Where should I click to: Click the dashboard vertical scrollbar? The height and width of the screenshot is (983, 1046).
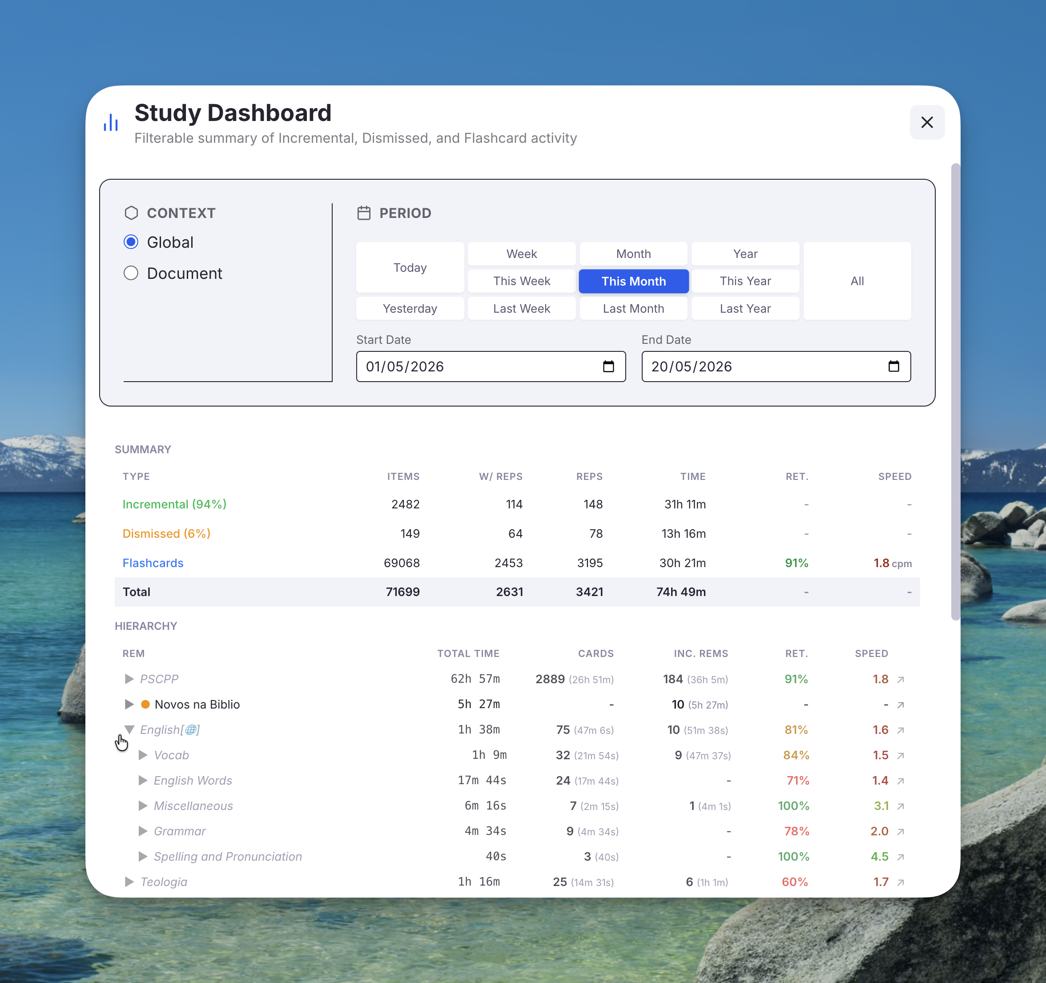coord(956,392)
